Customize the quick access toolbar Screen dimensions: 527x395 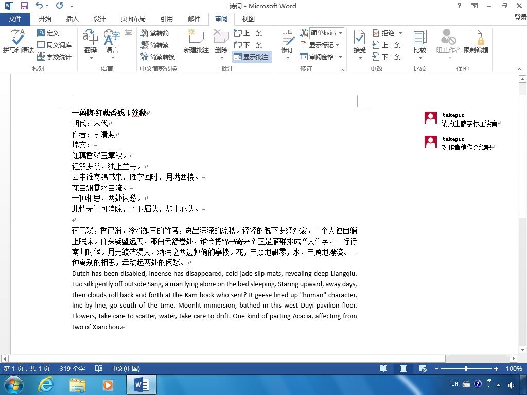point(72,6)
